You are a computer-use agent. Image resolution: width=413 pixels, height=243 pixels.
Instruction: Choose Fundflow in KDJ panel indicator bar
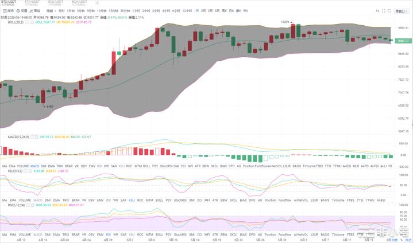point(285,200)
